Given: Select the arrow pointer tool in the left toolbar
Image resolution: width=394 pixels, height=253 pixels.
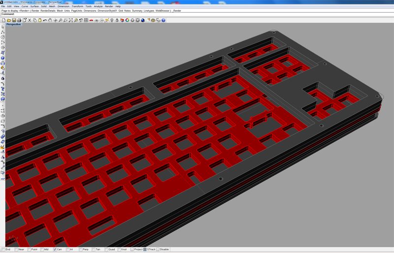Looking at the screenshot, I should click(x=2, y=27).
